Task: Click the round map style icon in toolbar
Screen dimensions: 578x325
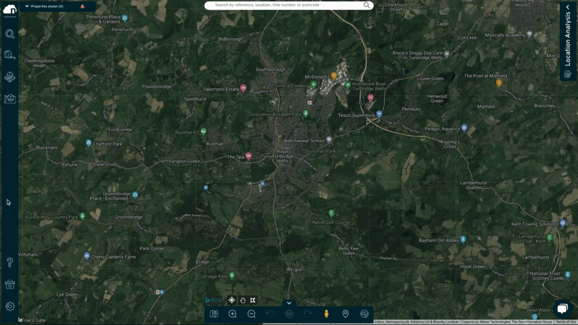Action: pyautogui.click(x=364, y=314)
